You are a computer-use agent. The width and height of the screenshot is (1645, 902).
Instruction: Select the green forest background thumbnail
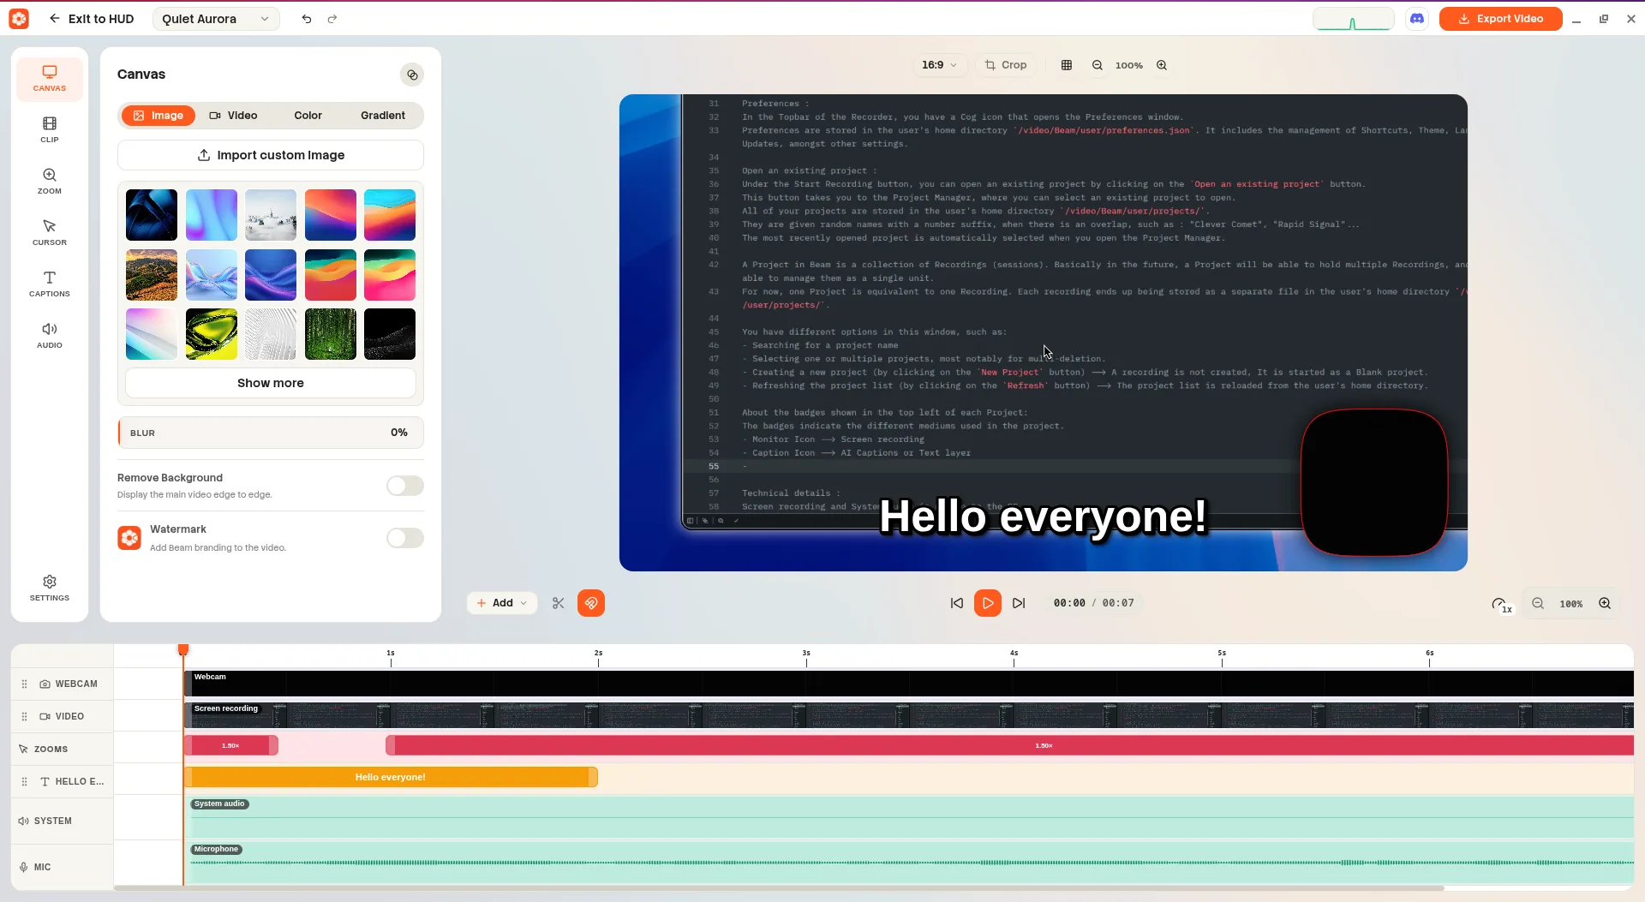331,334
